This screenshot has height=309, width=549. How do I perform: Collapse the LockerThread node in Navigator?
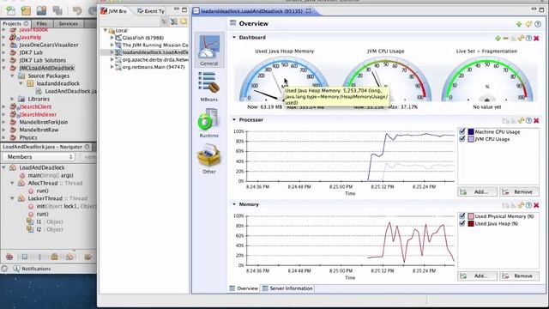coord(12,198)
